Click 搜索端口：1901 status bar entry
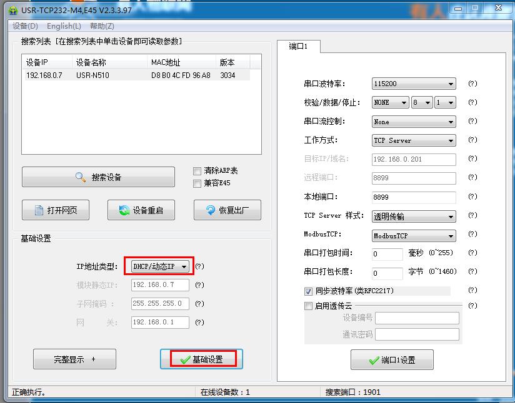515x403 pixels. (x=352, y=392)
